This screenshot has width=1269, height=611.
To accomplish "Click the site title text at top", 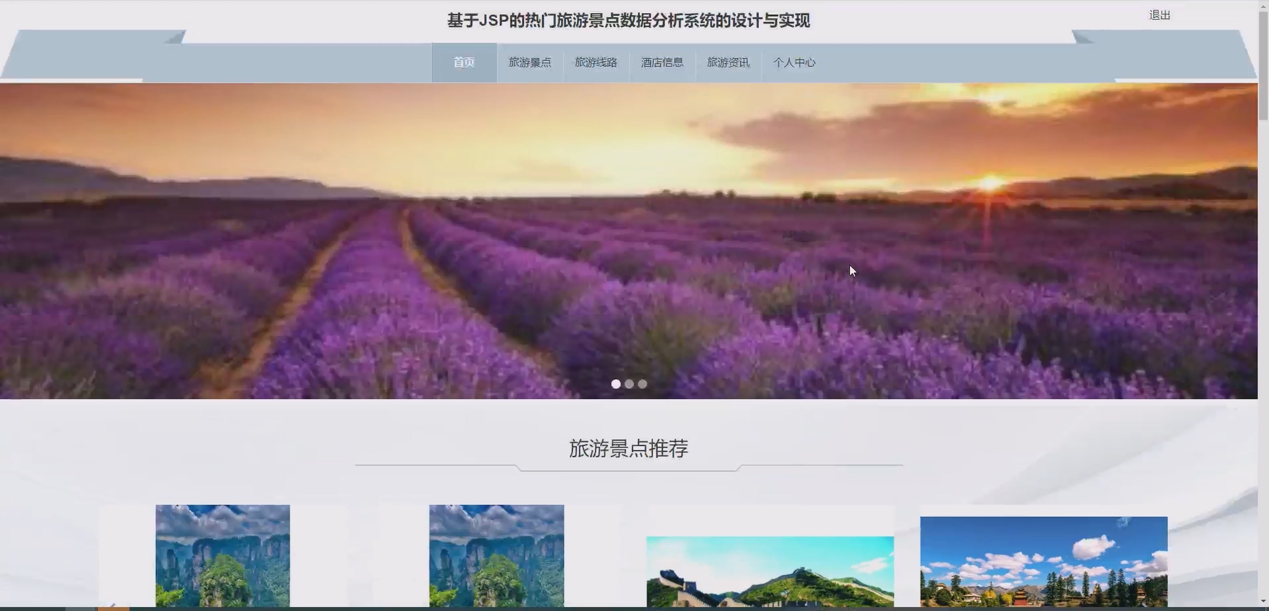I will pyautogui.click(x=629, y=21).
